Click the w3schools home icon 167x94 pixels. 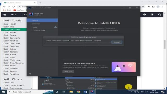tap(5, 15)
